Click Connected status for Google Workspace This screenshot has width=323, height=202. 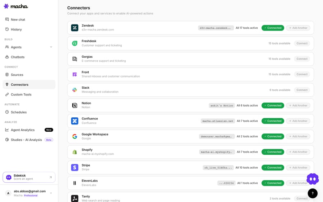pos(273,136)
